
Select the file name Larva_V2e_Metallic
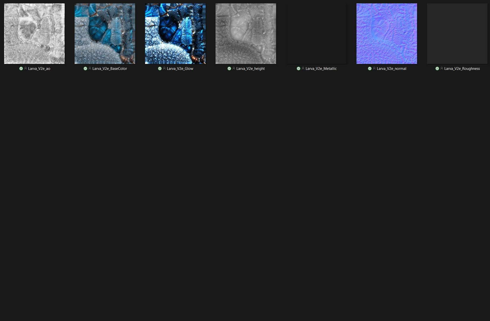tap(321, 69)
